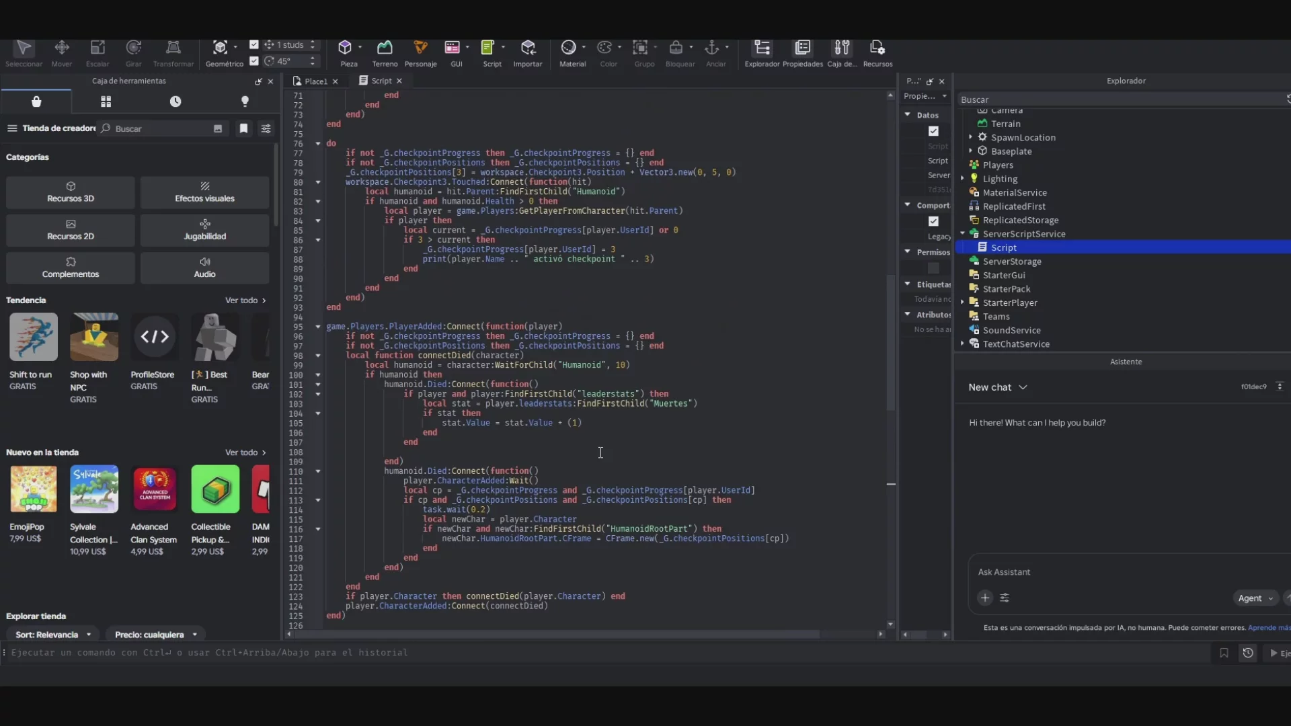Open the toolbox recent clock tab
This screenshot has width=1291, height=726.
coord(175,102)
